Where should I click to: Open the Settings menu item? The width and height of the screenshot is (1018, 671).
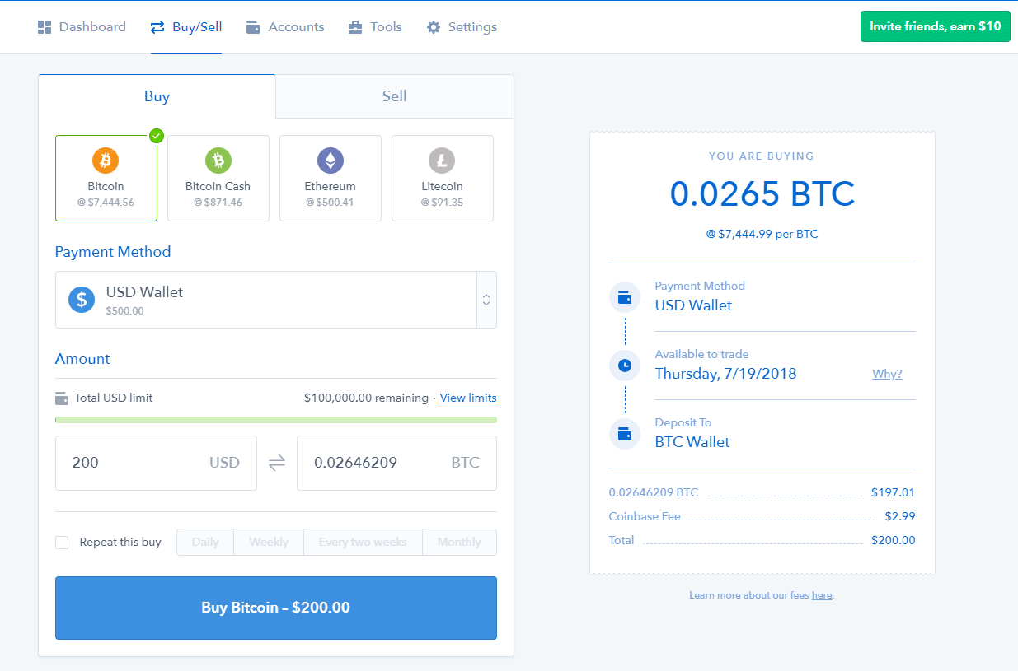coord(462,27)
